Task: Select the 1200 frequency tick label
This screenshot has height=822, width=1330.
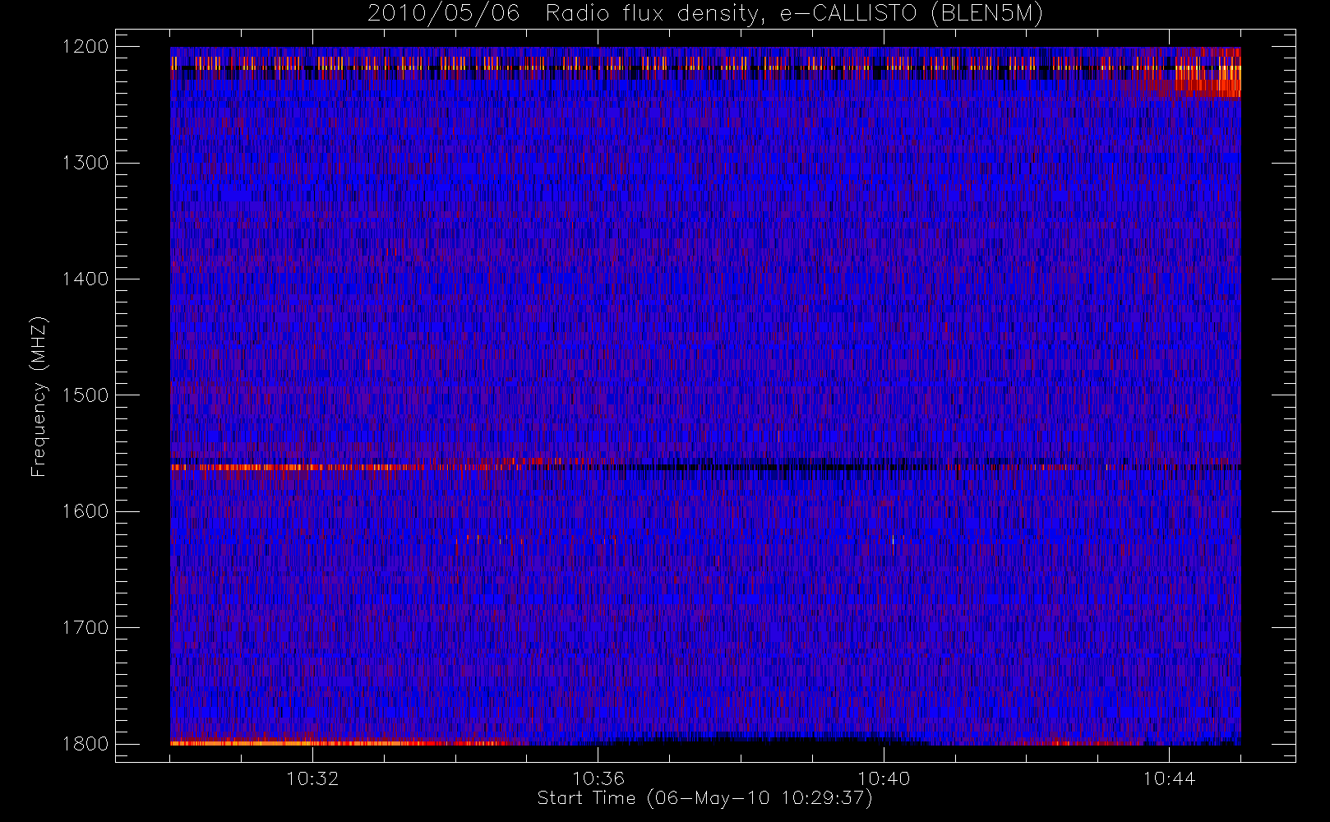Action: pyautogui.click(x=86, y=47)
